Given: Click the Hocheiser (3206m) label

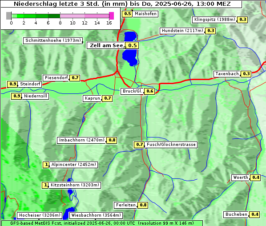Looking at the screenshot, I should tap(40, 215).
